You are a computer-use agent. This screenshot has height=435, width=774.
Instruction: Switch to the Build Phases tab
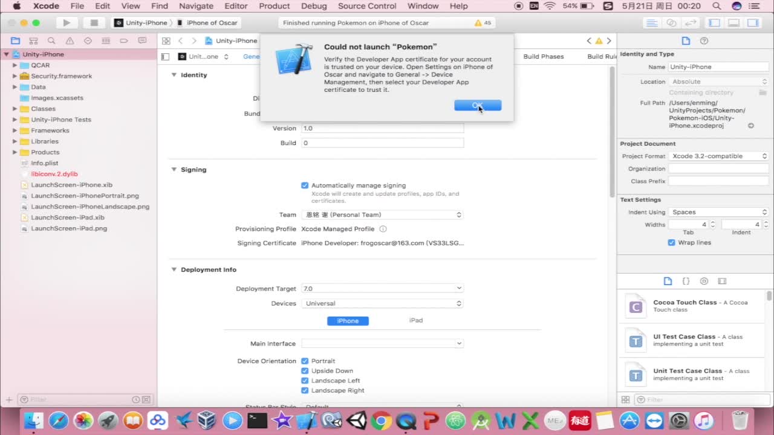click(x=544, y=57)
